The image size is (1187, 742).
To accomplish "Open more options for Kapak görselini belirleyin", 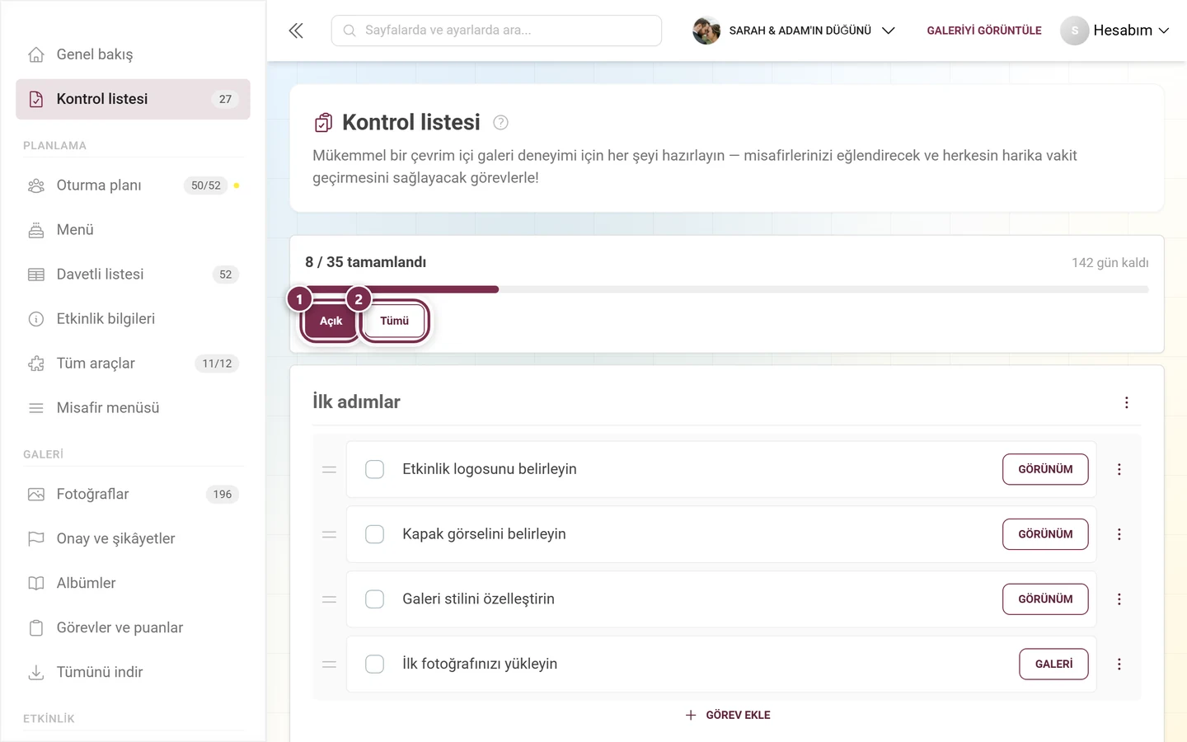I will (1119, 534).
